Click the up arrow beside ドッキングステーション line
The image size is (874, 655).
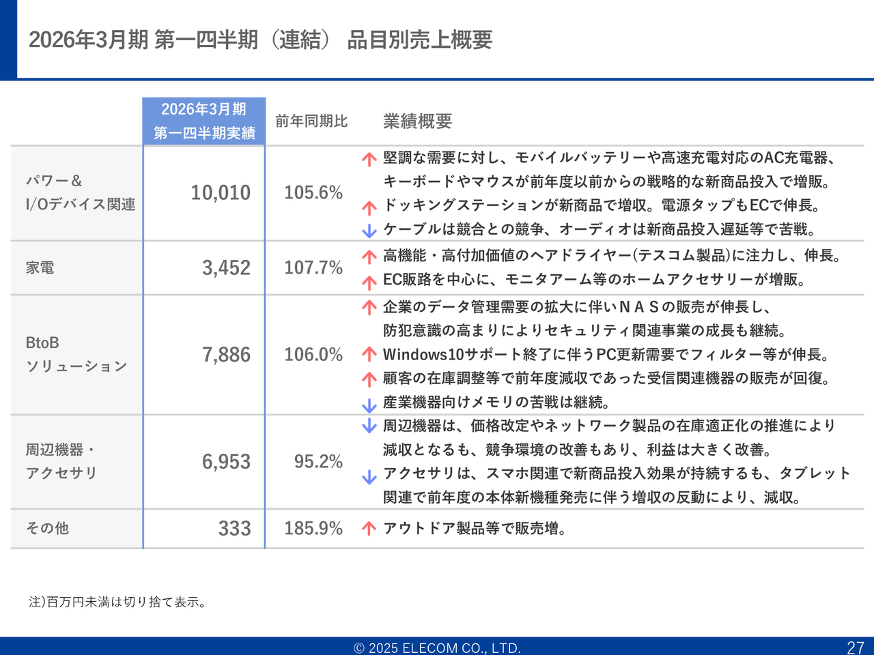369,207
